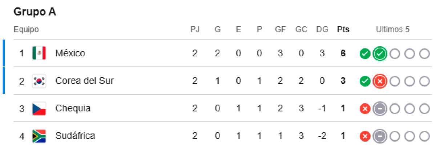Click the South Korea flag icon

39,81
